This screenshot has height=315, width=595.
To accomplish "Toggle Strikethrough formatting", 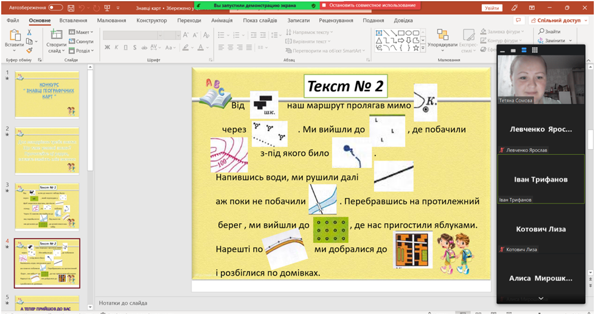I will pyautogui.click(x=144, y=47).
